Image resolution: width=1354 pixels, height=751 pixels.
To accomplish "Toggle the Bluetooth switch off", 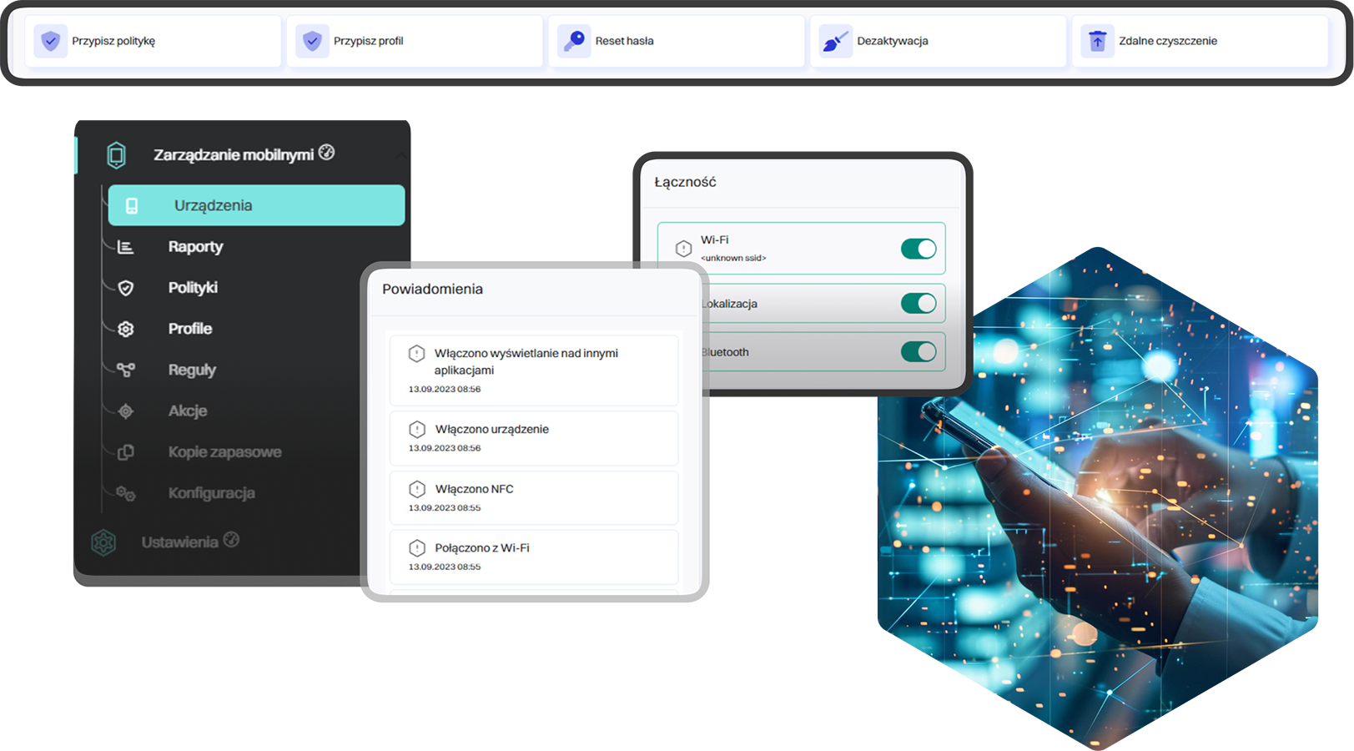I will pyautogui.click(x=918, y=352).
